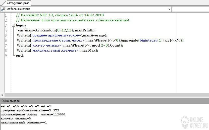Click output line 'среднее арифметическое=-5.375'

tap(30, 110)
